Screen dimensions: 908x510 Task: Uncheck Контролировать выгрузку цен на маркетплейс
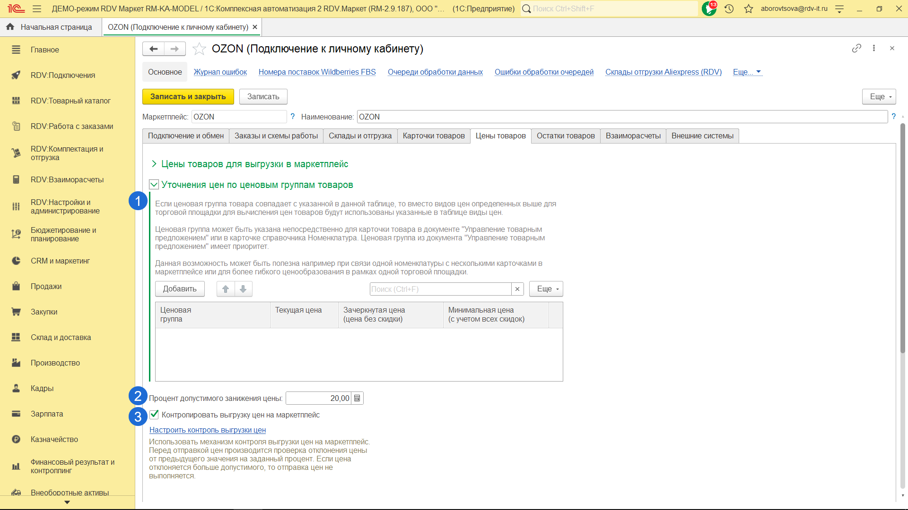point(154,415)
